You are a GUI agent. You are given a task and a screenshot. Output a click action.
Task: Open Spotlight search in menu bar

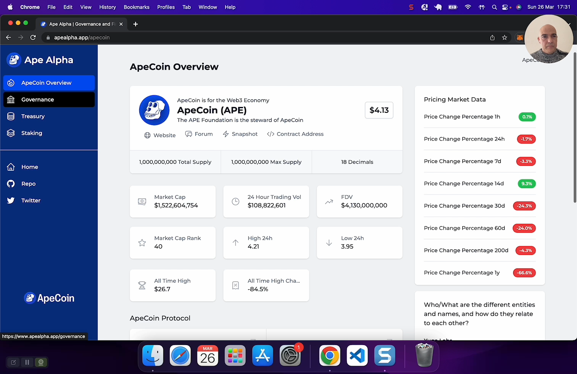494,7
